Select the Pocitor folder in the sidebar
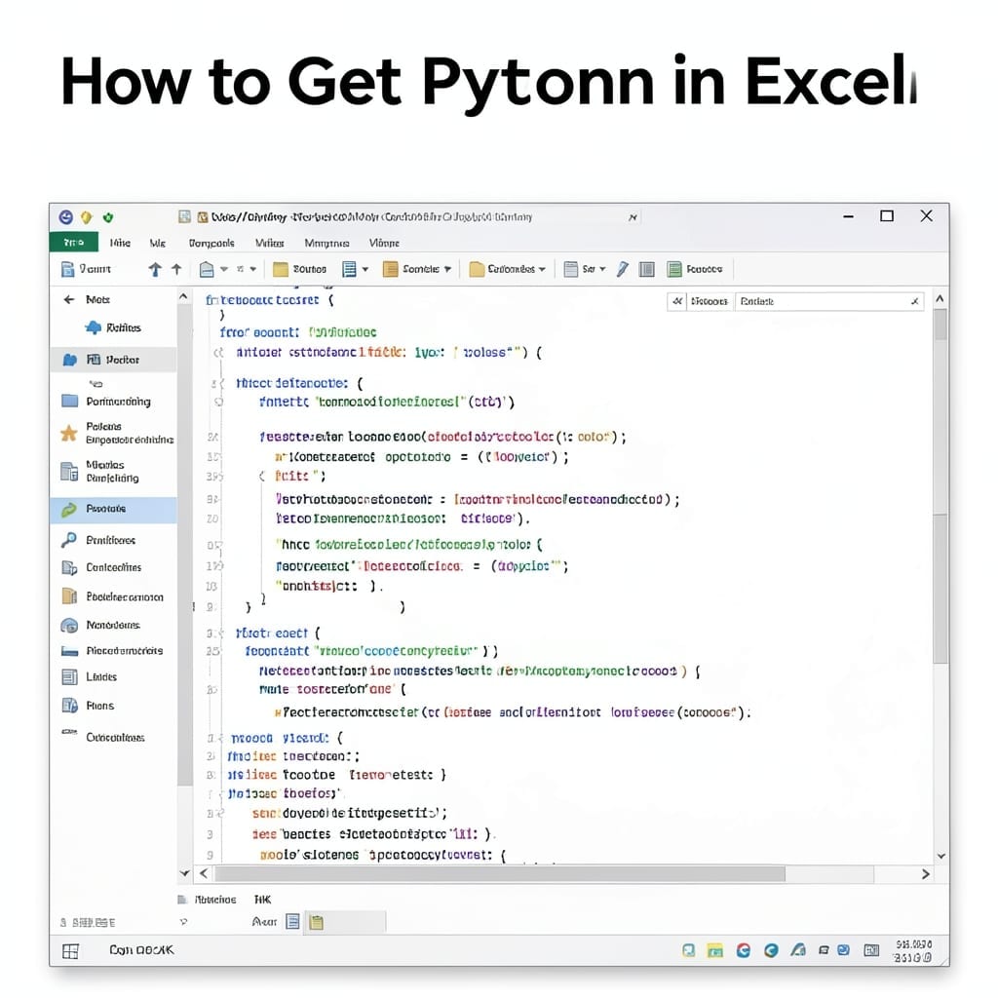 click(113, 360)
